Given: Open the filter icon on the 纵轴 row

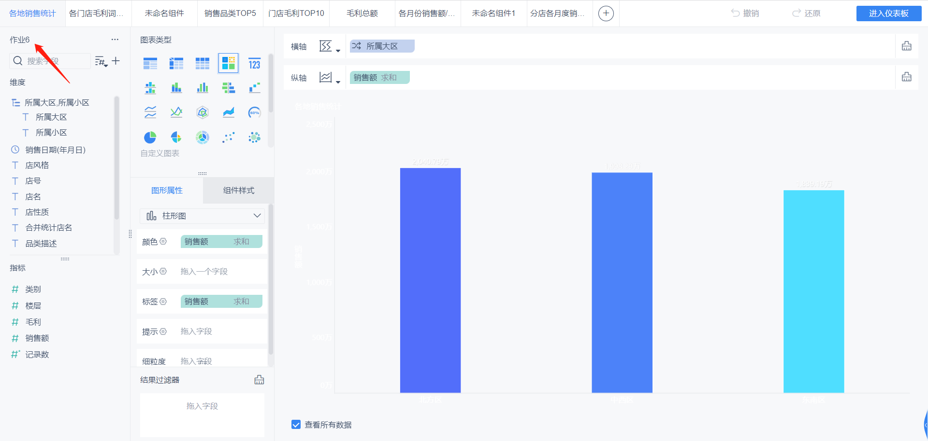Looking at the screenshot, I should (x=907, y=77).
